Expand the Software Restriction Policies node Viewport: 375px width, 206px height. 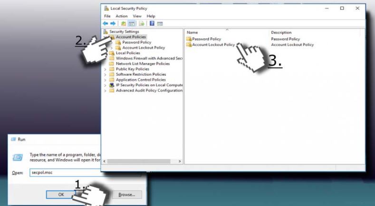[x=106, y=74]
